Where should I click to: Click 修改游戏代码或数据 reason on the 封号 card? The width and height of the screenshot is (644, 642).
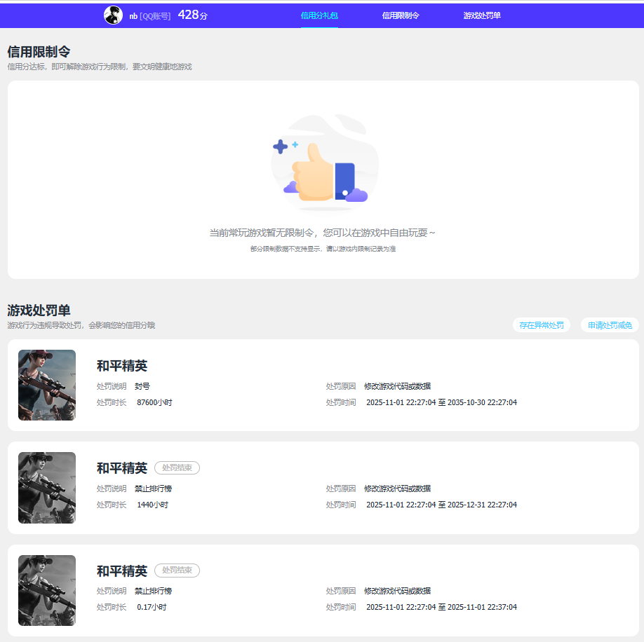point(397,386)
